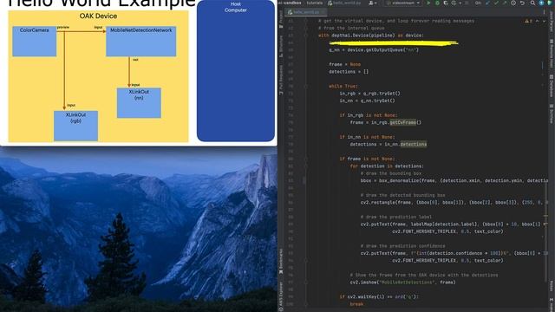Open the Project tool window tab
Image resolution: width=555 pixels, height=312 pixels.
(281, 20)
